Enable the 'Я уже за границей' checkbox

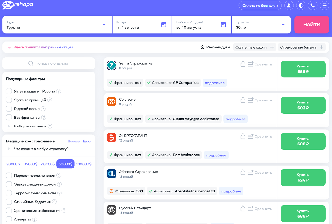coord(9,100)
